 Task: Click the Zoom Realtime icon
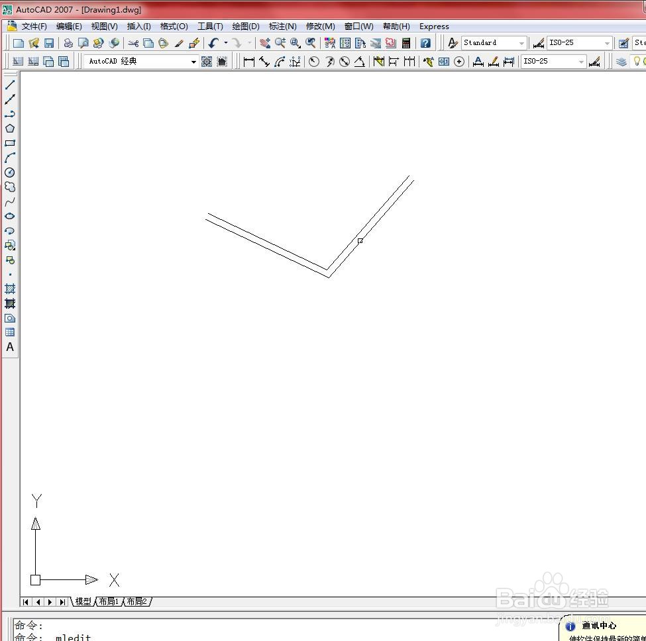(280, 43)
